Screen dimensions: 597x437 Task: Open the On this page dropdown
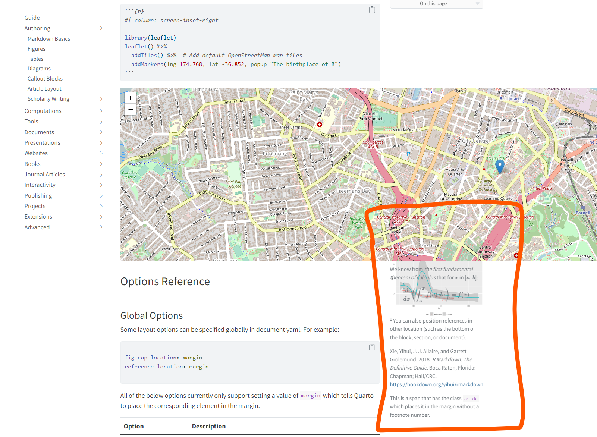pyautogui.click(x=436, y=4)
